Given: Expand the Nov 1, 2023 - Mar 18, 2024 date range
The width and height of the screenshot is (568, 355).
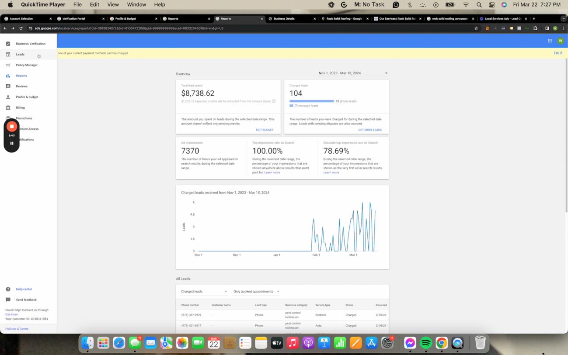Looking at the screenshot, I should coord(353,73).
